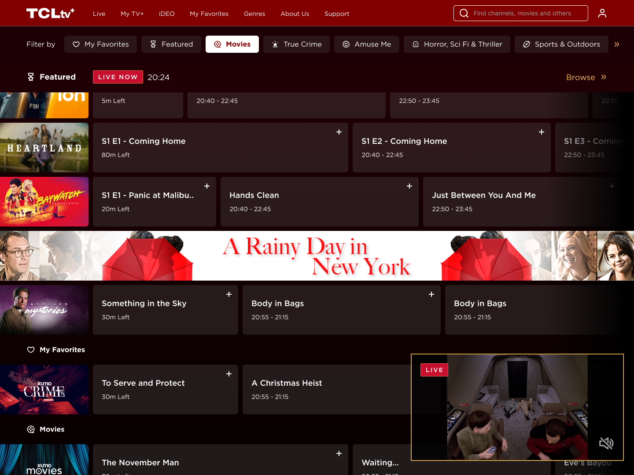634x475 pixels.
Task: Open Just Between You And Me card
Action: click(x=522, y=201)
